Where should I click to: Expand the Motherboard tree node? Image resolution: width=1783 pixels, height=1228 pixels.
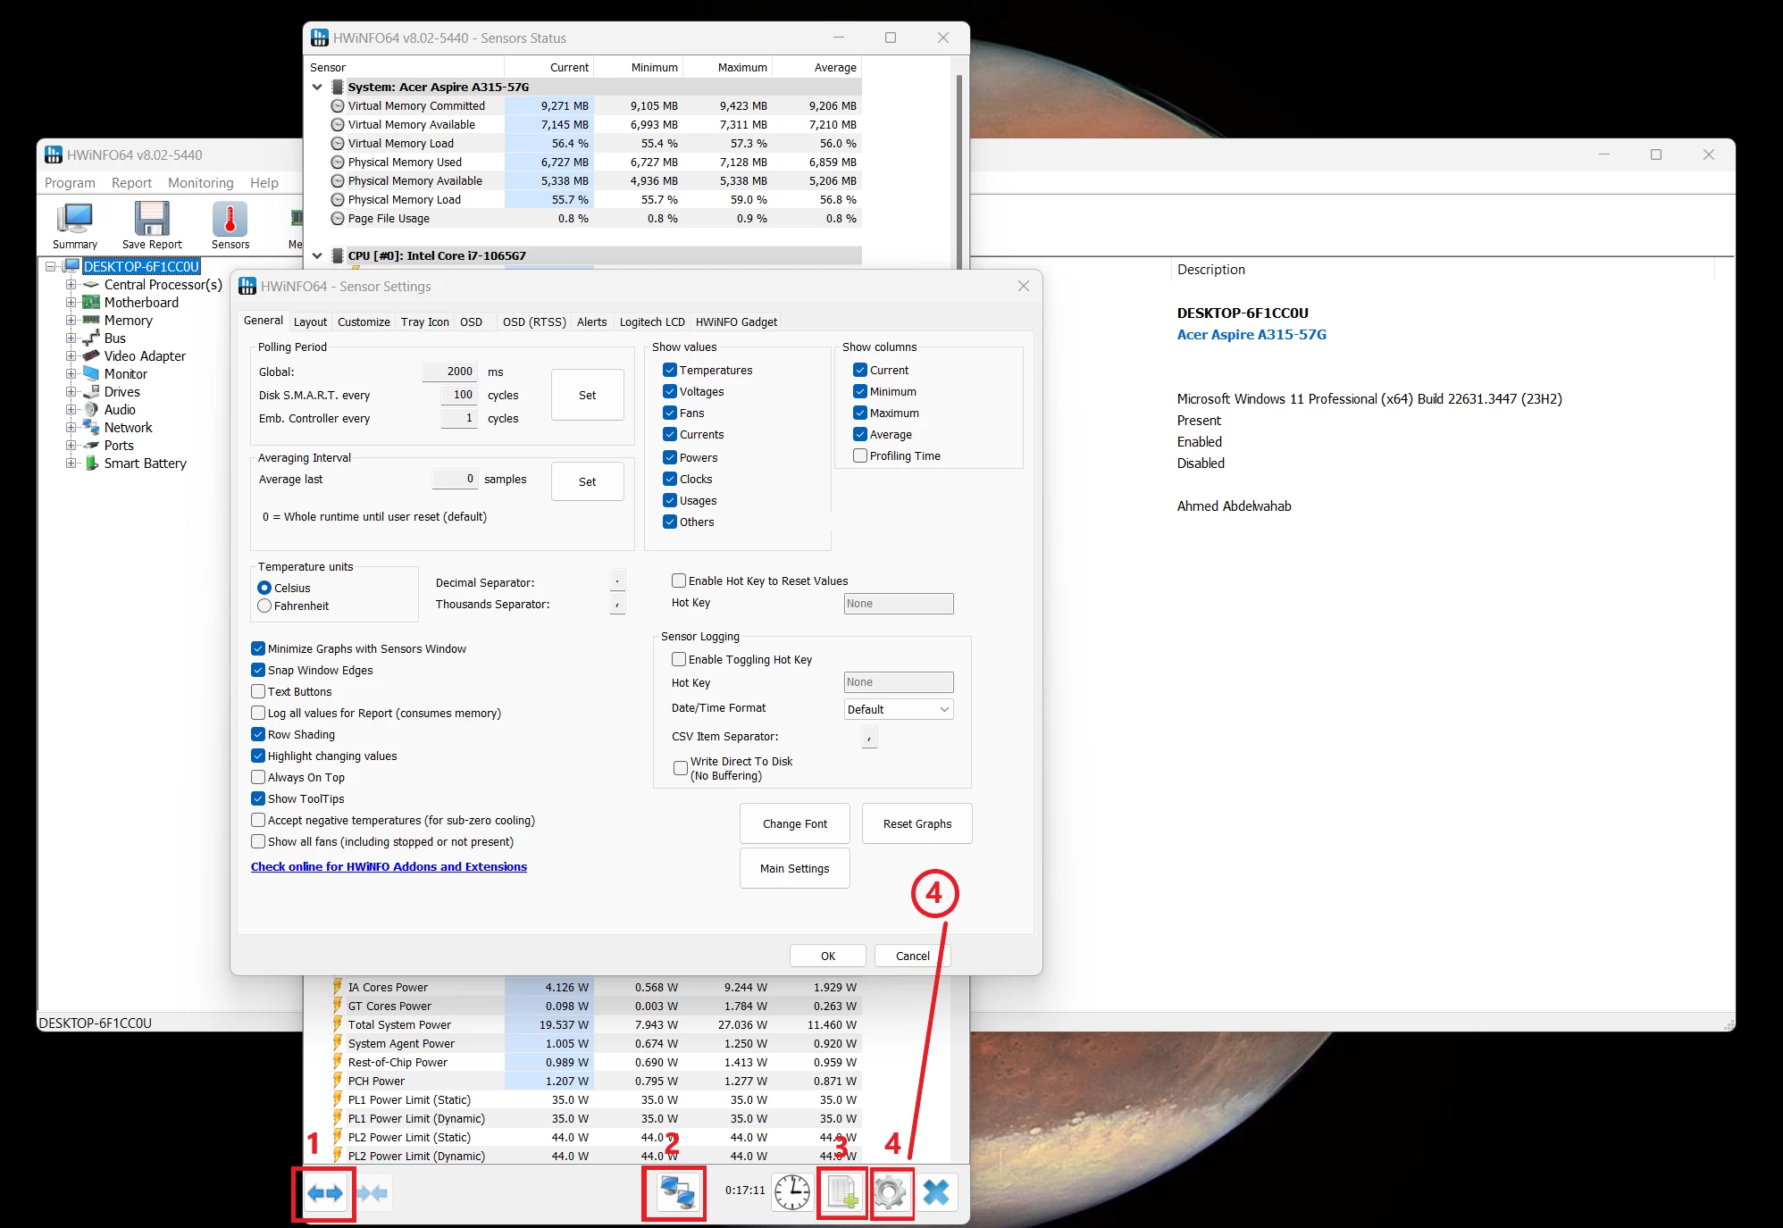coord(71,303)
